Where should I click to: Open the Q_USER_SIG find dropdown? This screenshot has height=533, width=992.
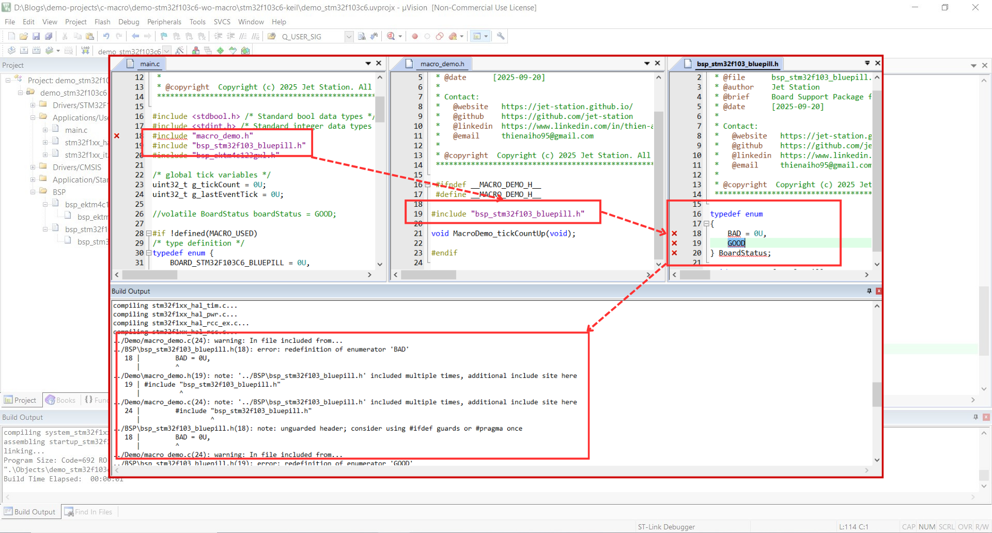tap(349, 37)
